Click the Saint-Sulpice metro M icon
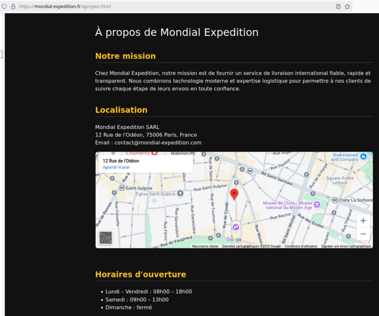 pos(122,188)
